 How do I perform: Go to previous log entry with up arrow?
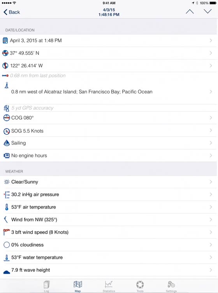[x=190, y=12]
